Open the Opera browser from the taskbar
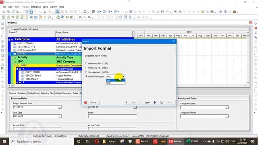This screenshot has height=145, width=258. click(x=97, y=141)
